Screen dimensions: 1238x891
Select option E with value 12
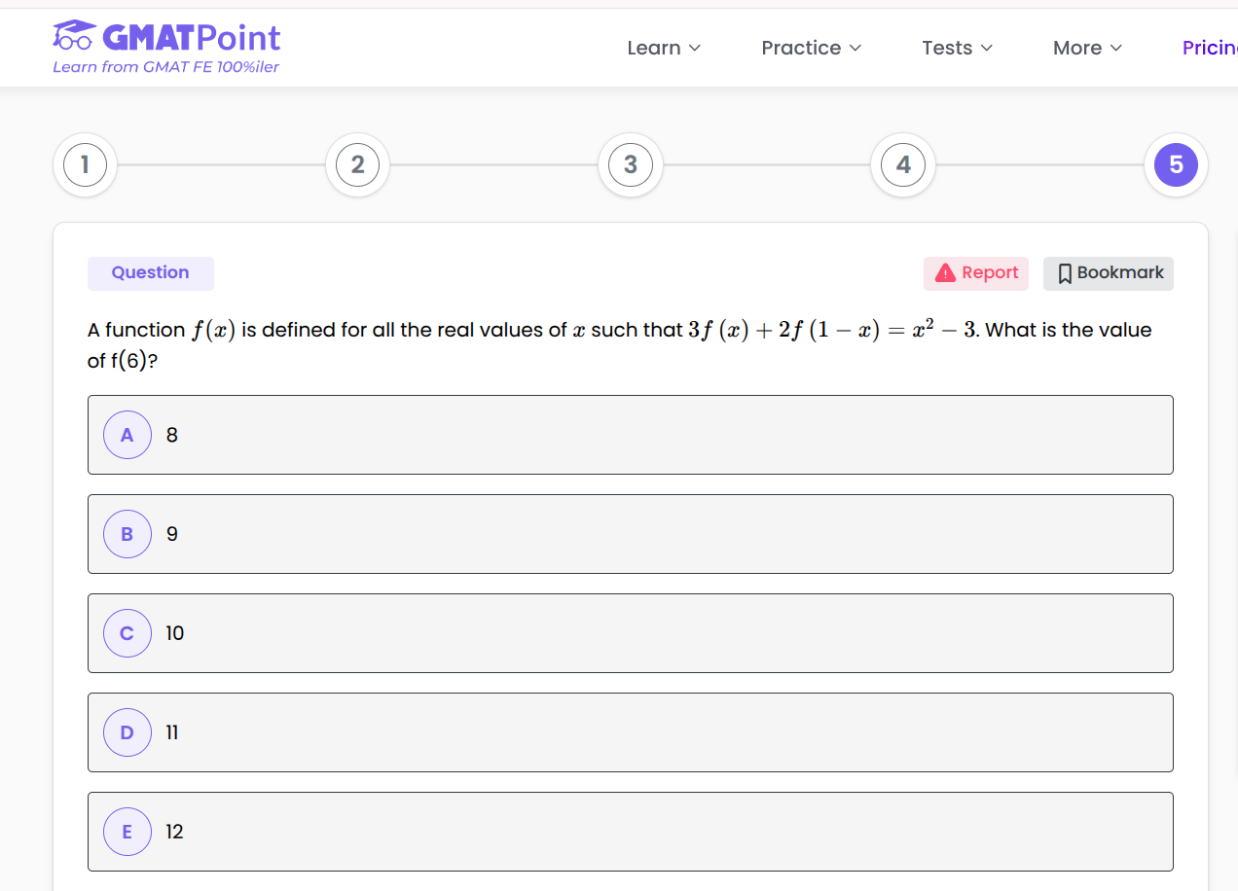point(127,832)
